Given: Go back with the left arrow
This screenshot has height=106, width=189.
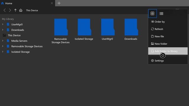Looking at the screenshot, I should point(5,10).
